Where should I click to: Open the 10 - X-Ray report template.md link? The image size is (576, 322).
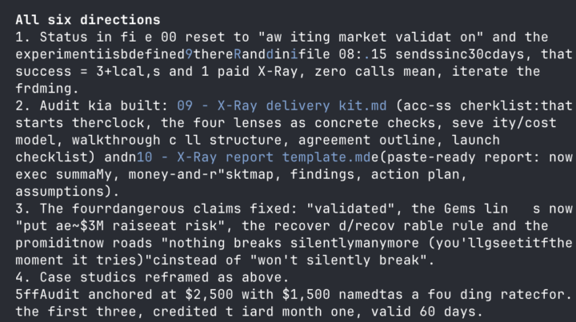(x=254, y=157)
